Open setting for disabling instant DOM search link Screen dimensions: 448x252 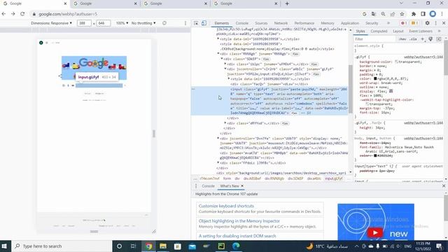point(237,236)
